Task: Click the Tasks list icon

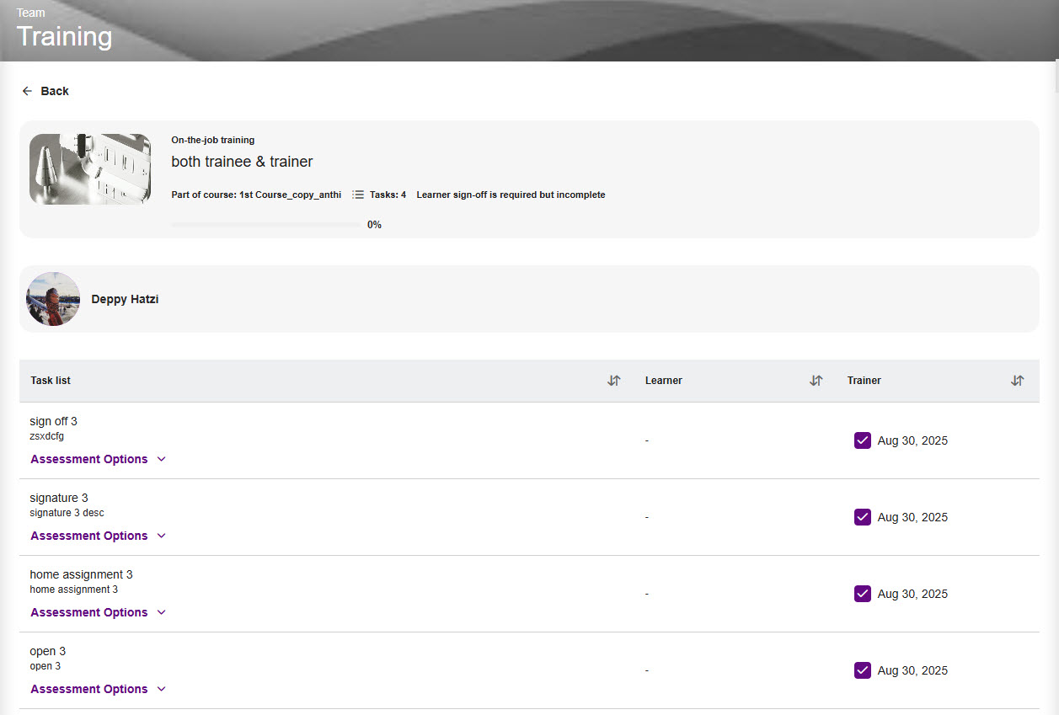Action: click(358, 195)
